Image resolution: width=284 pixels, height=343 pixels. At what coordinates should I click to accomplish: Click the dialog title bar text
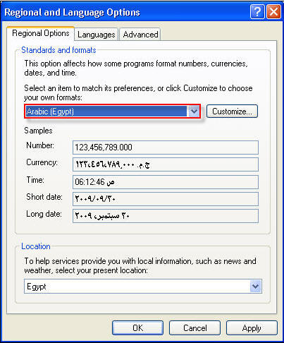point(72,13)
